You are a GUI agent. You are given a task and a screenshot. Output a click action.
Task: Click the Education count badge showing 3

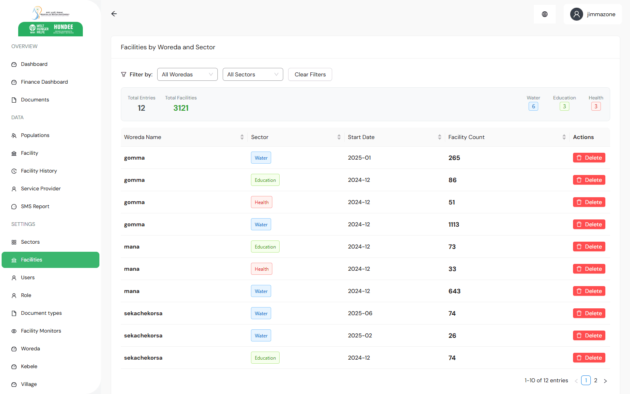[564, 106]
